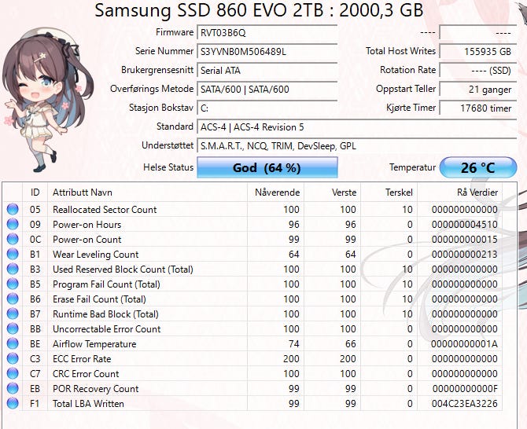
Task: Click the anime character mascot image
Action: click(47, 100)
